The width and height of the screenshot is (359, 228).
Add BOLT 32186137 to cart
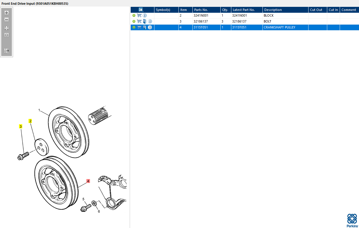click(x=139, y=21)
